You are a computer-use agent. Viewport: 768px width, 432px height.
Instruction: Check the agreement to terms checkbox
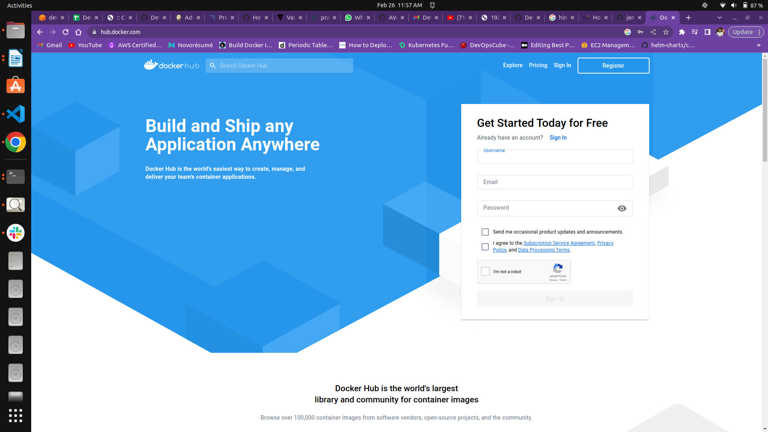485,247
